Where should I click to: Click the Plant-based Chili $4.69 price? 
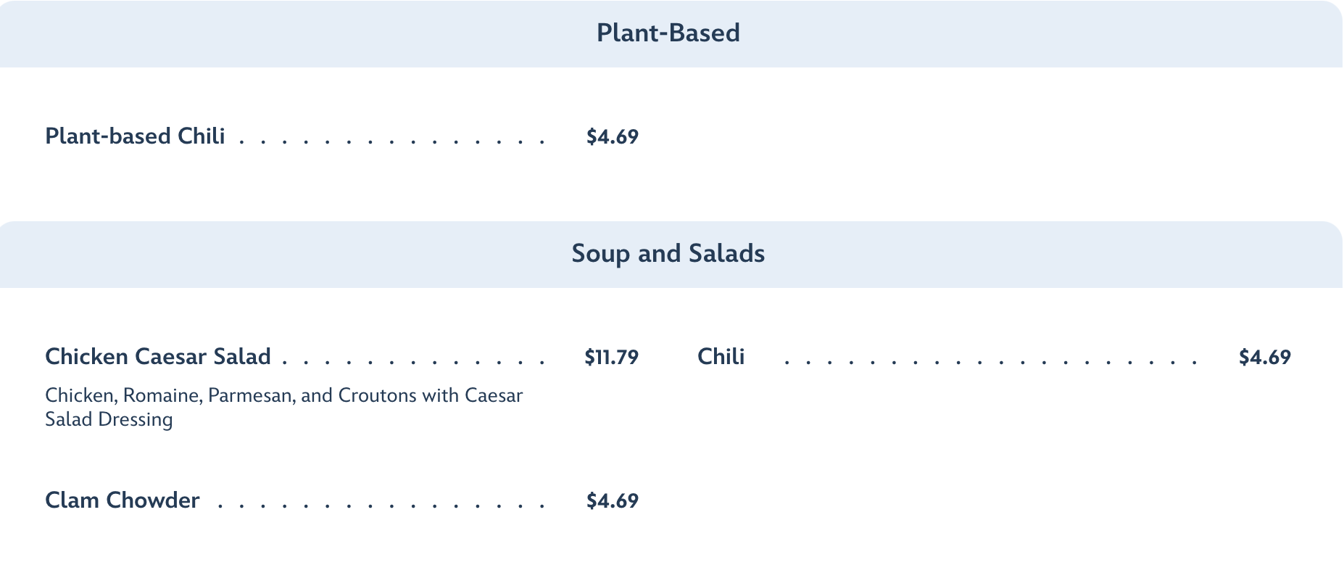click(612, 137)
